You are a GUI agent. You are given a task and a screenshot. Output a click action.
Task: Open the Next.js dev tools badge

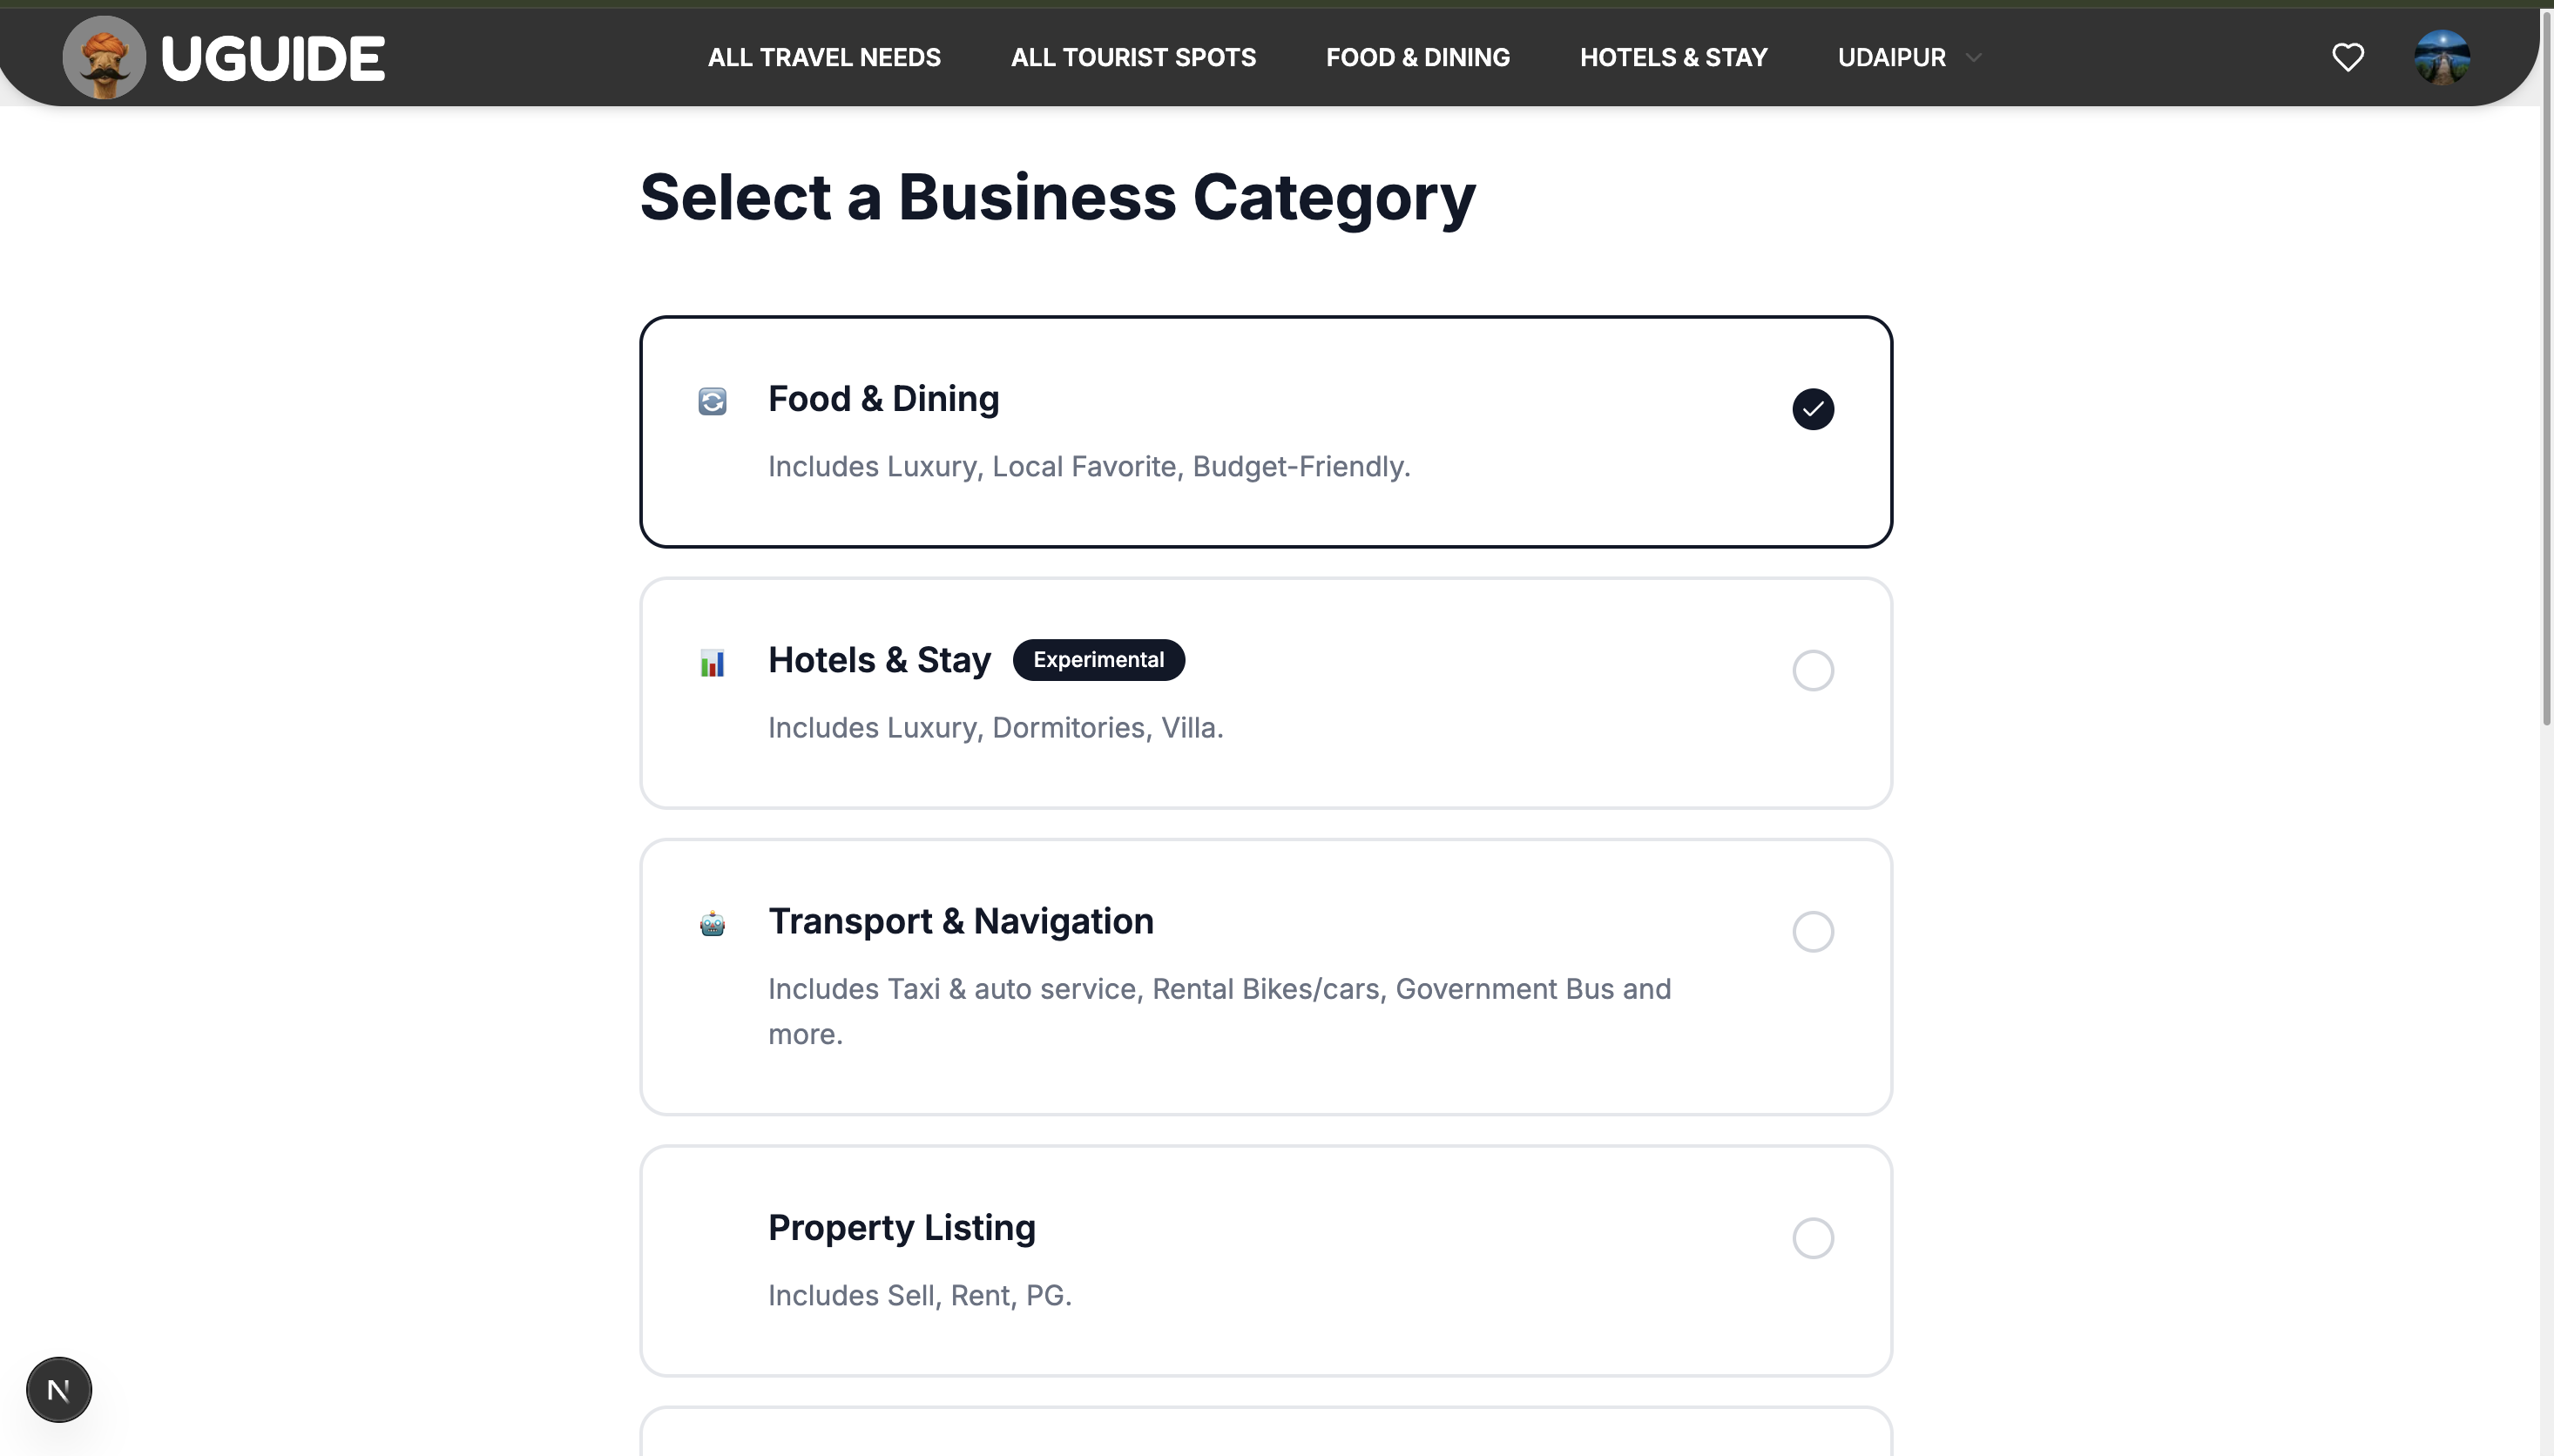[59, 1389]
